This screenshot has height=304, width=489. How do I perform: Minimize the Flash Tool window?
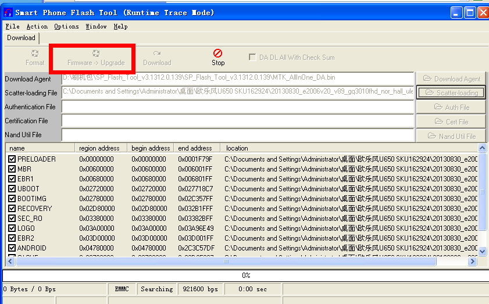(x=456, y=13)
